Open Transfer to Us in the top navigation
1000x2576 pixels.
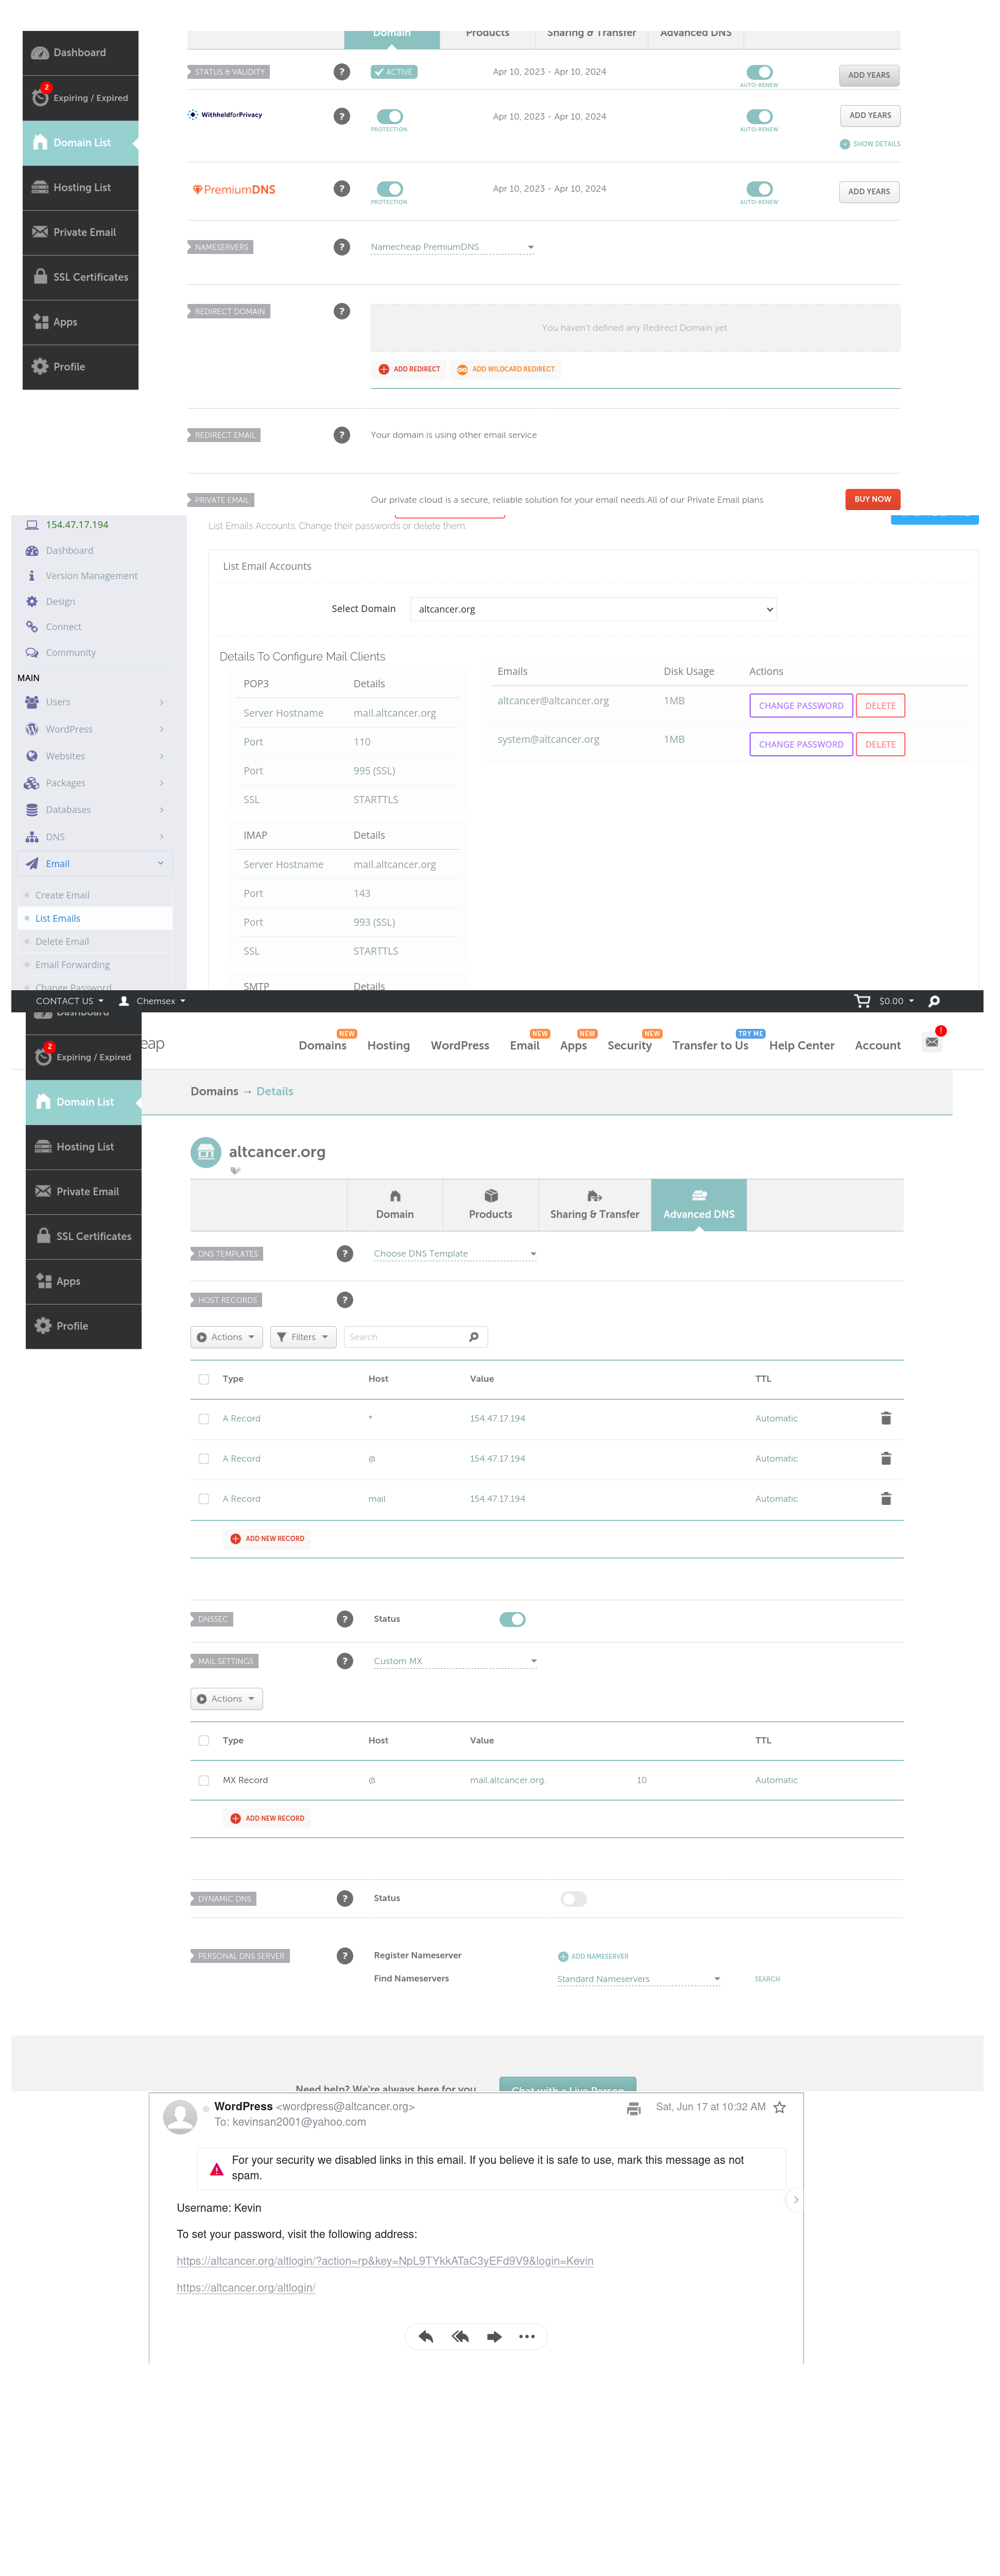pyautogui.click(x=710, y=1045)
